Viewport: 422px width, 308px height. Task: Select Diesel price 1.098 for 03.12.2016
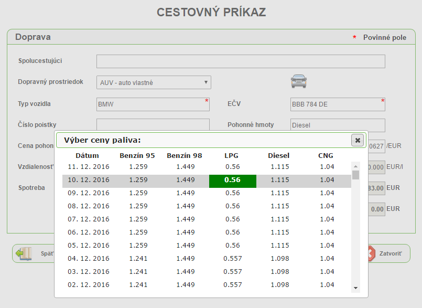279,272
